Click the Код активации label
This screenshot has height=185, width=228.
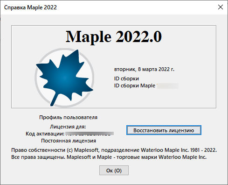point(45,134)
